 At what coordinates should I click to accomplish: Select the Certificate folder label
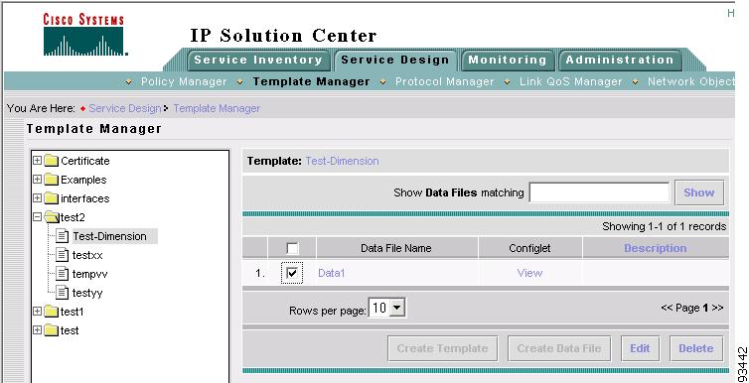click(85, 161)
